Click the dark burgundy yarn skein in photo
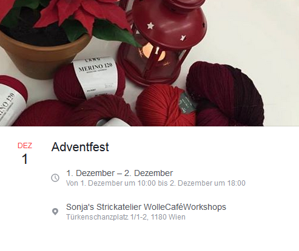The width and height of the screenshot is (299, 251). tap(226, 95)
